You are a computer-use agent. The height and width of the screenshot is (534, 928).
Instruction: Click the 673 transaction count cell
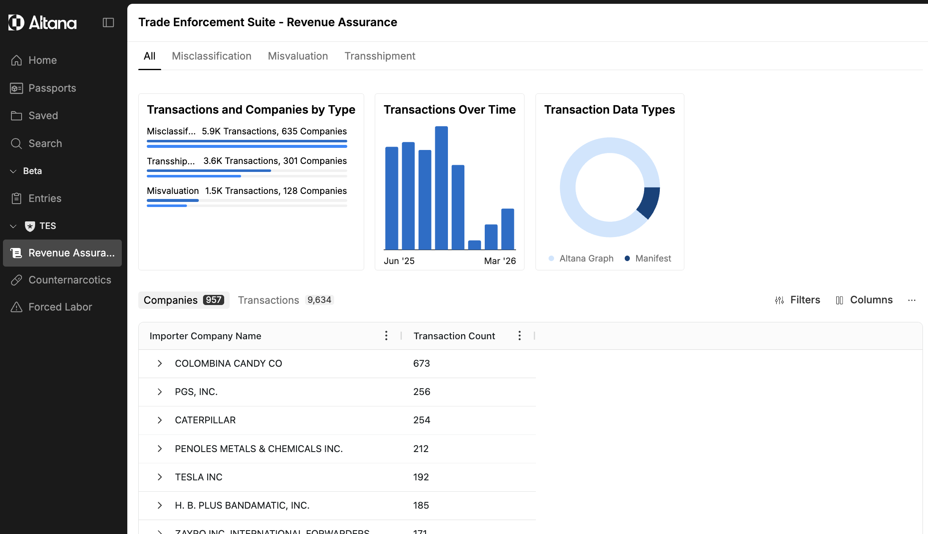click(421, 364)
